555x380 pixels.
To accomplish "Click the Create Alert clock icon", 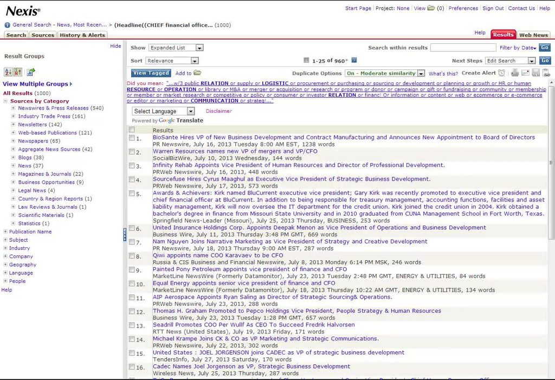I will (x=501, y=73).
